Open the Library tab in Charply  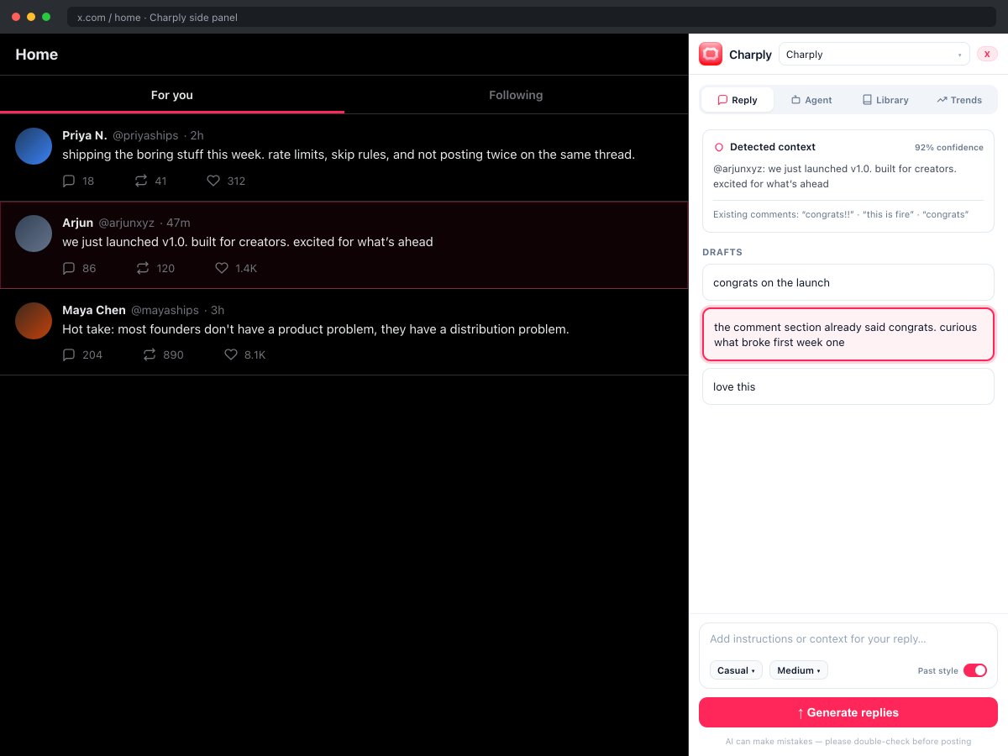coord(885,100)
